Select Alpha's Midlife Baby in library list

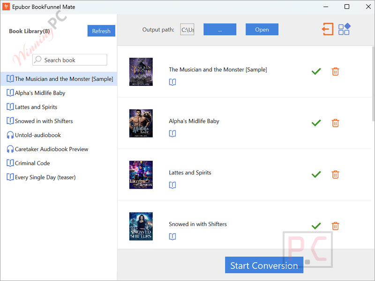(59, 93)
